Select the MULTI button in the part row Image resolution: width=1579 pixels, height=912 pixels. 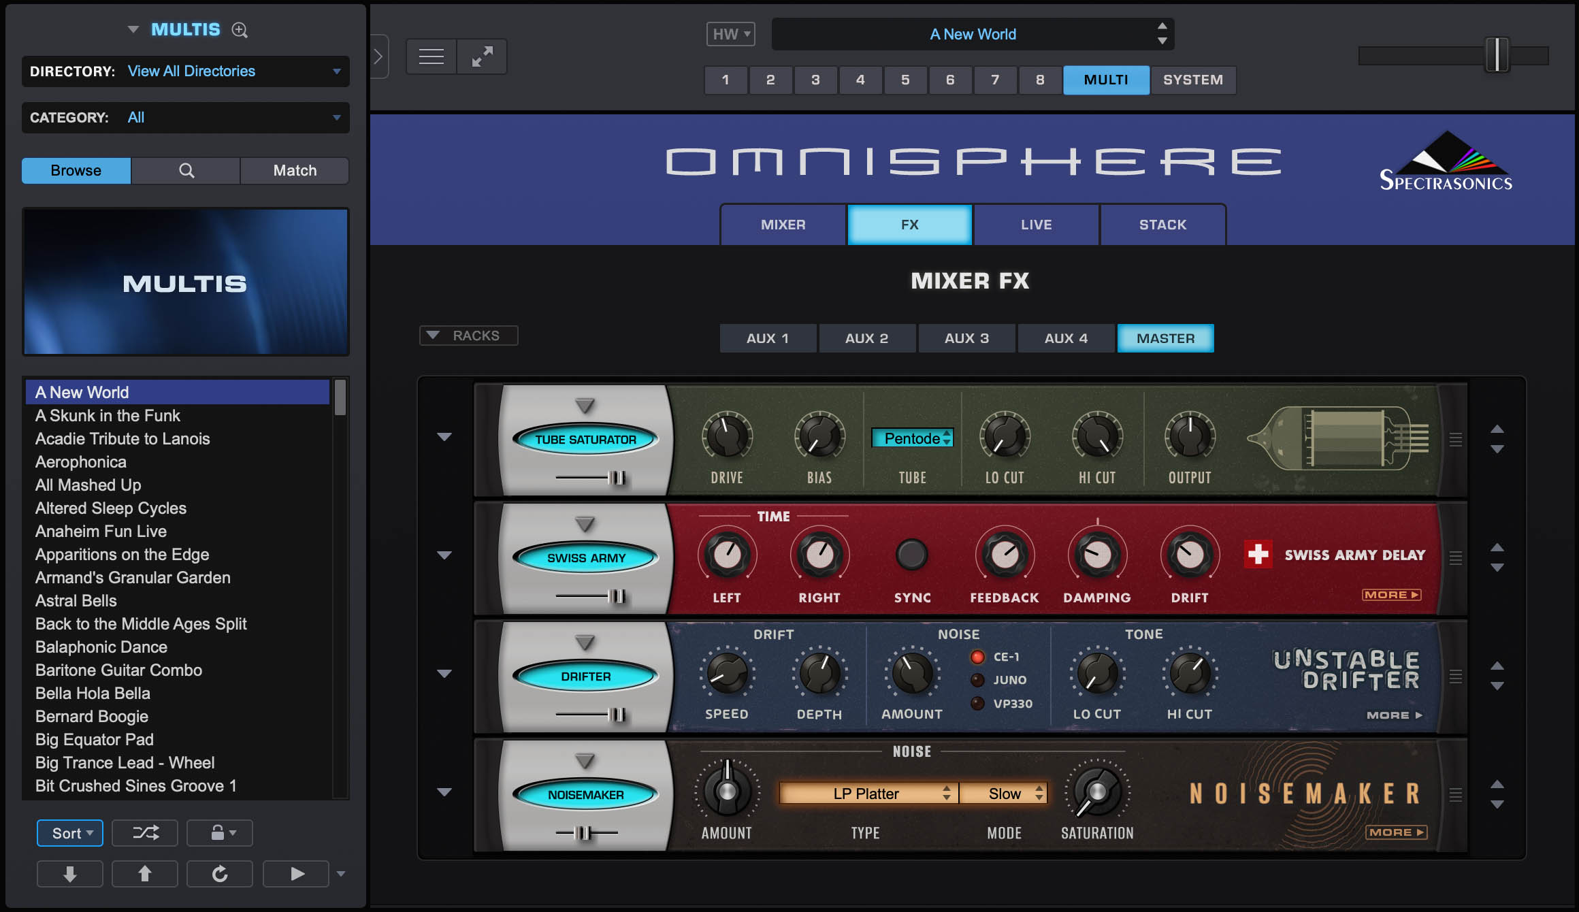[1105, 80]
